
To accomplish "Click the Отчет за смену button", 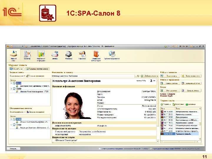I will [170, 90].
